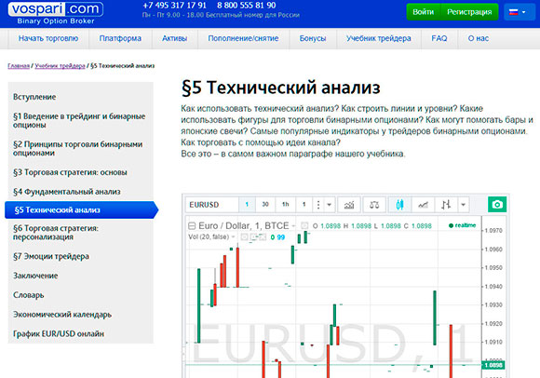Image resolution: width=540 pixels, height=378 pixels.
Task: Open Бонусы menu item
Action: point(313,38)
